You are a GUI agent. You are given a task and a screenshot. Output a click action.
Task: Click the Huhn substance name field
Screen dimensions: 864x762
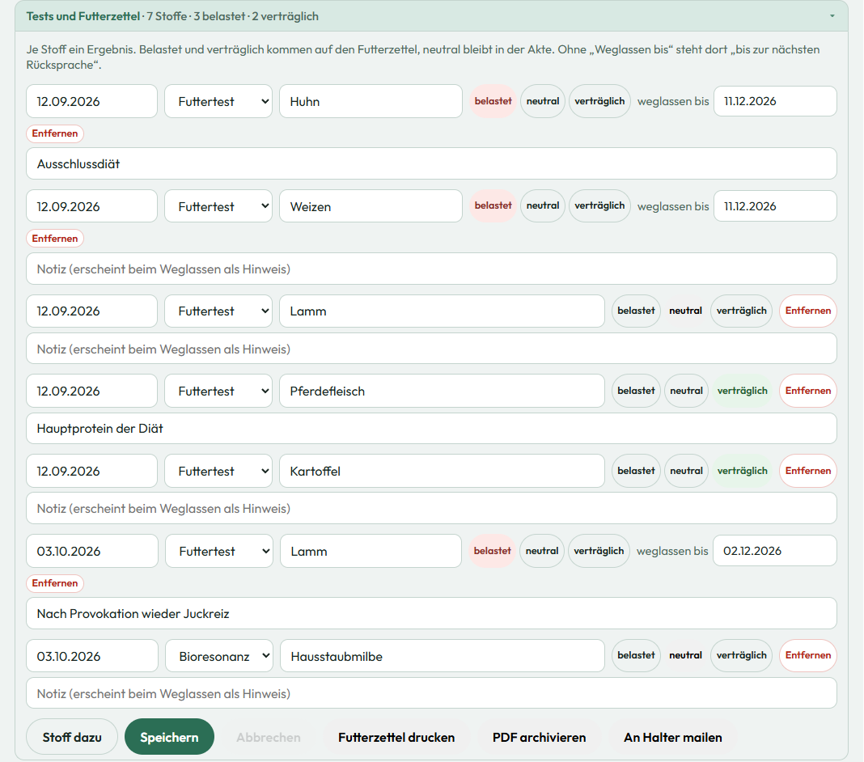[x=371, y=101]
